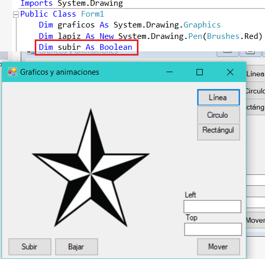The width and height of the screenshot is (265, 259).
Task: Close the Graficos y animaciones window
Action: point(230,72)
